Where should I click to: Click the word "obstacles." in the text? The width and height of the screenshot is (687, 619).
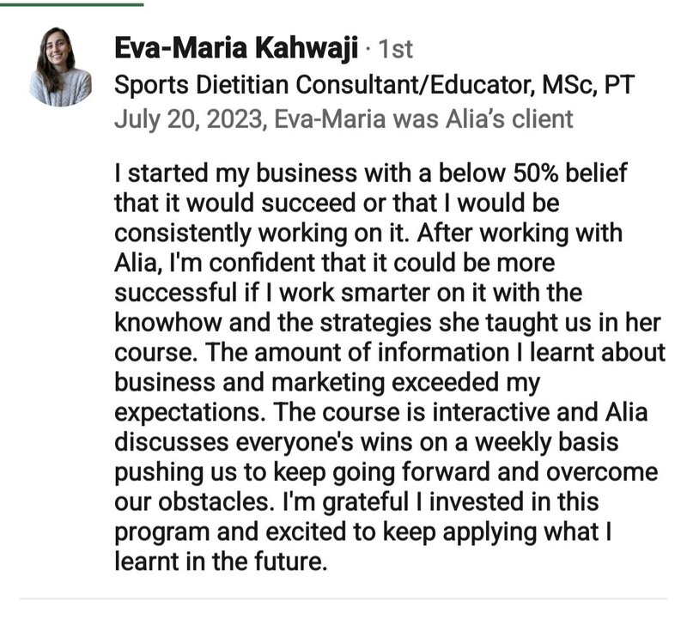(214, 501)
